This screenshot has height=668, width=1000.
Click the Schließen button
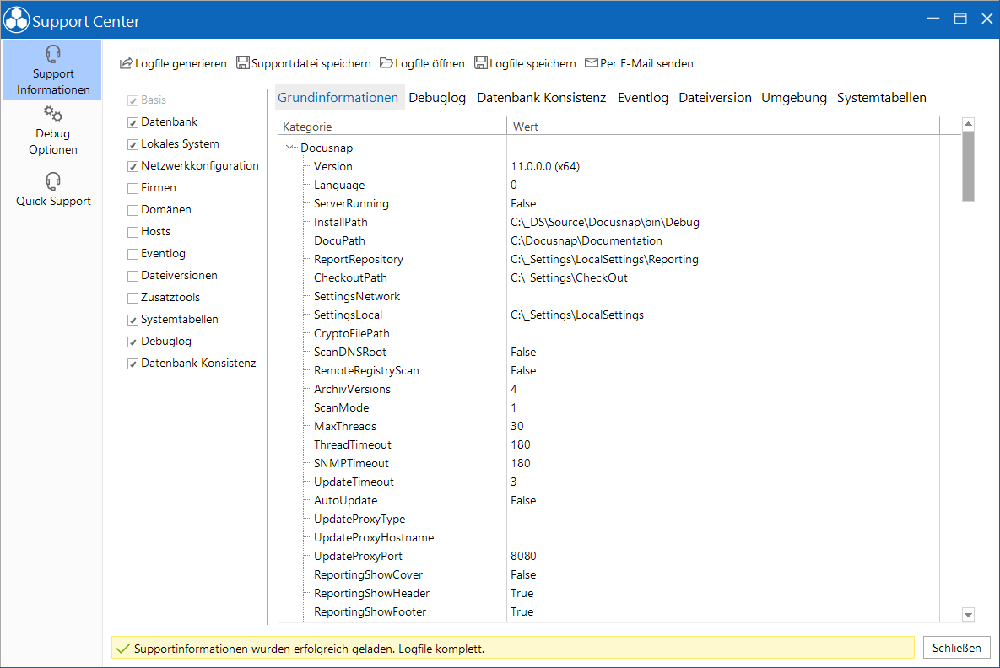(957, 648)
